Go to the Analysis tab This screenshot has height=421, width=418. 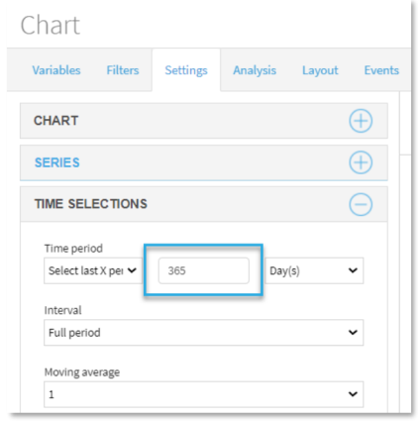[x=255, y=70]
